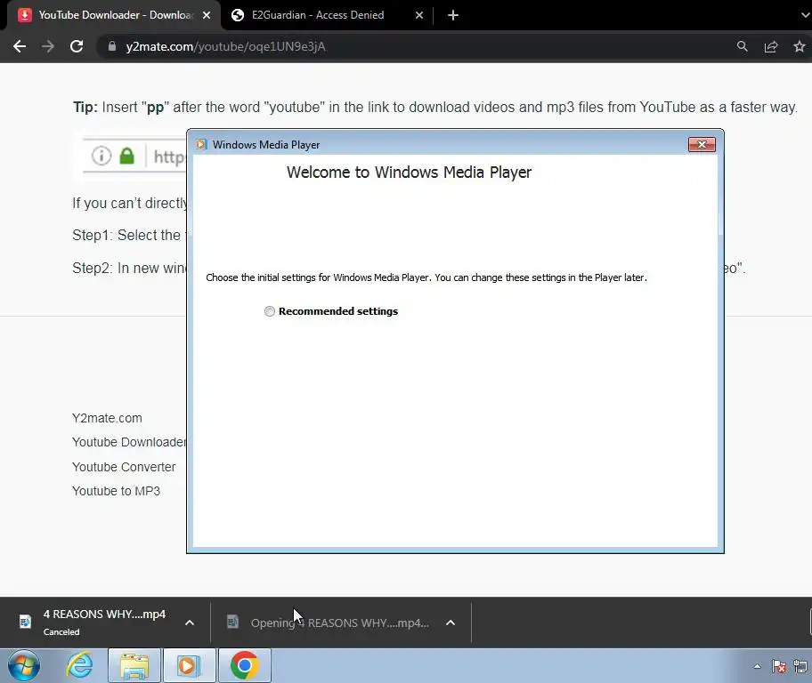This screenshot has height=683, width=812.
Task: Bookmark this page with the star icon
Action: (799, 46)
